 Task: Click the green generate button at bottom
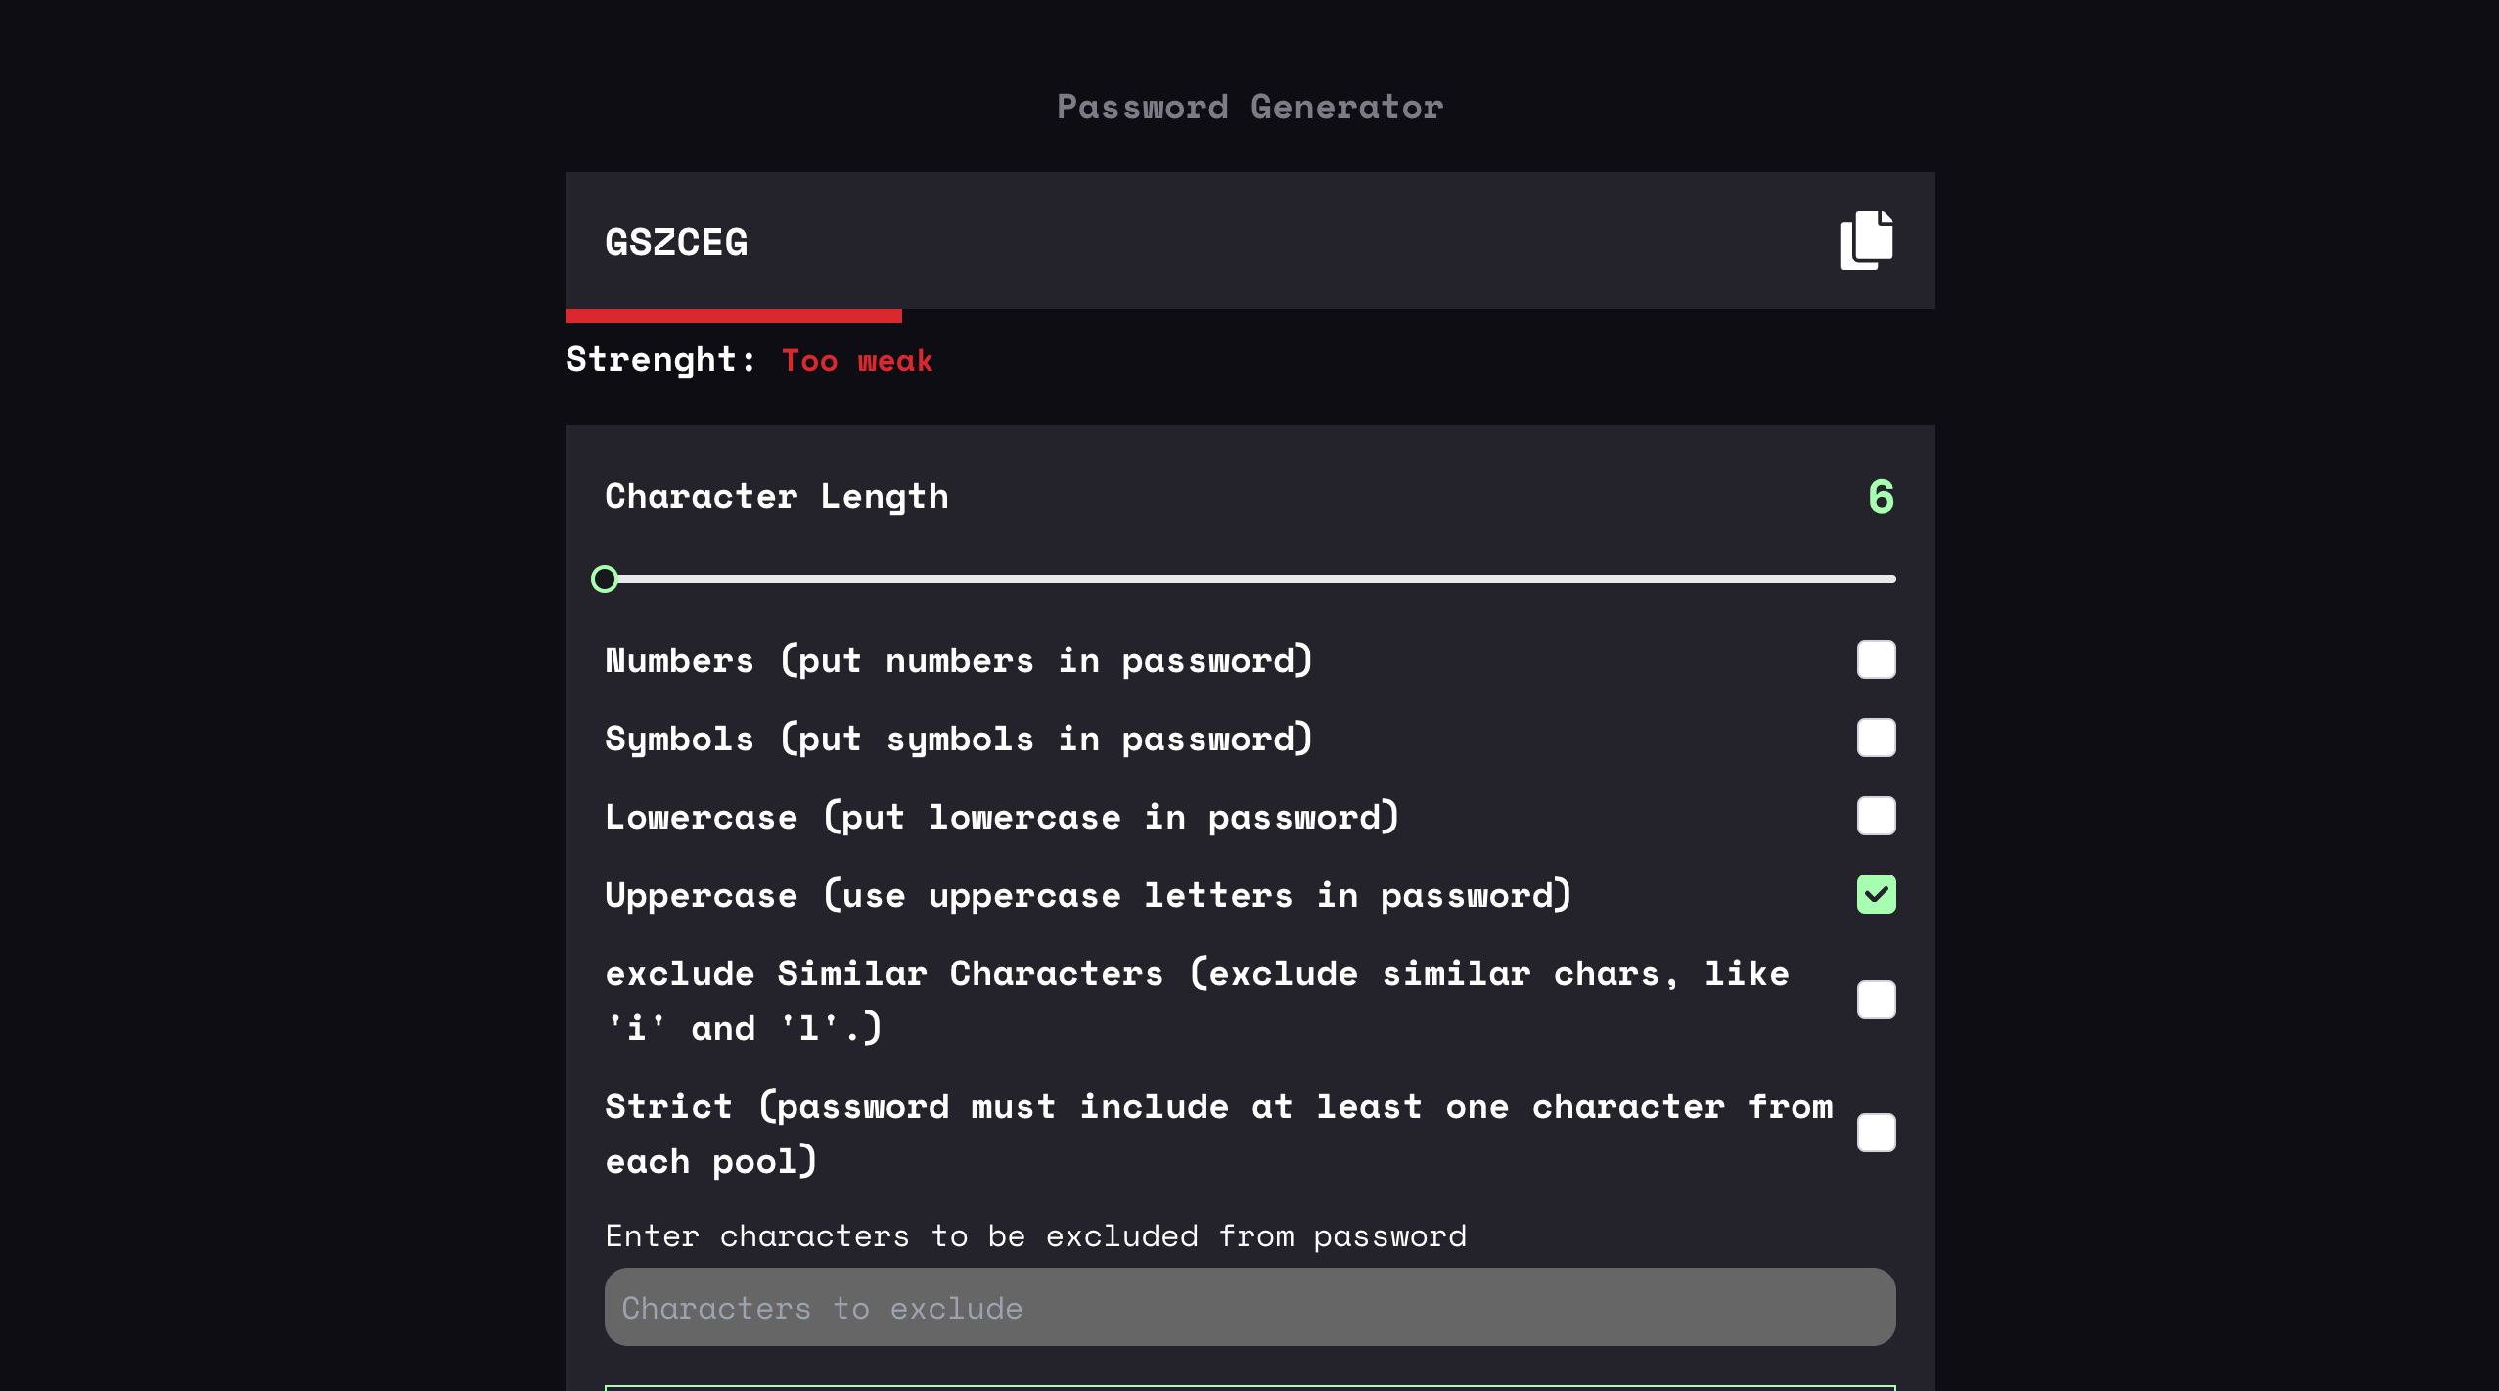point(1249,1387)
